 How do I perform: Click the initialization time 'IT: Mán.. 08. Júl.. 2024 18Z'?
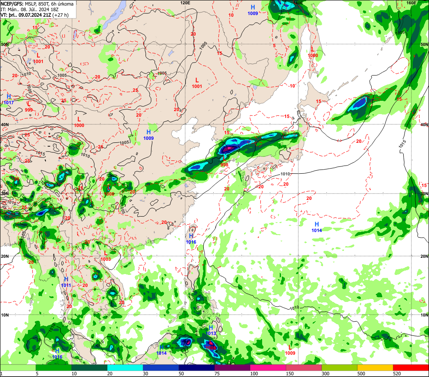tap(30, 9)
